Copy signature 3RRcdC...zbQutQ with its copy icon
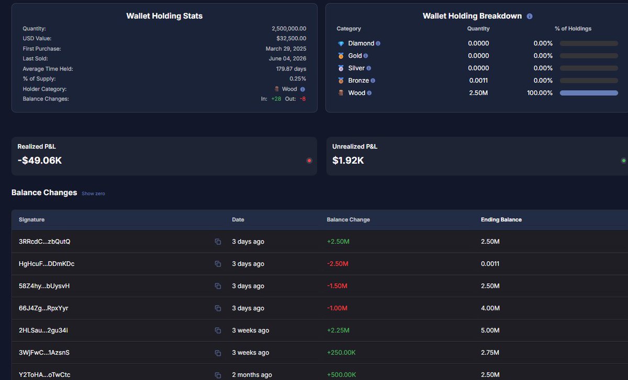628x380 pixels. tap(218, 242)
